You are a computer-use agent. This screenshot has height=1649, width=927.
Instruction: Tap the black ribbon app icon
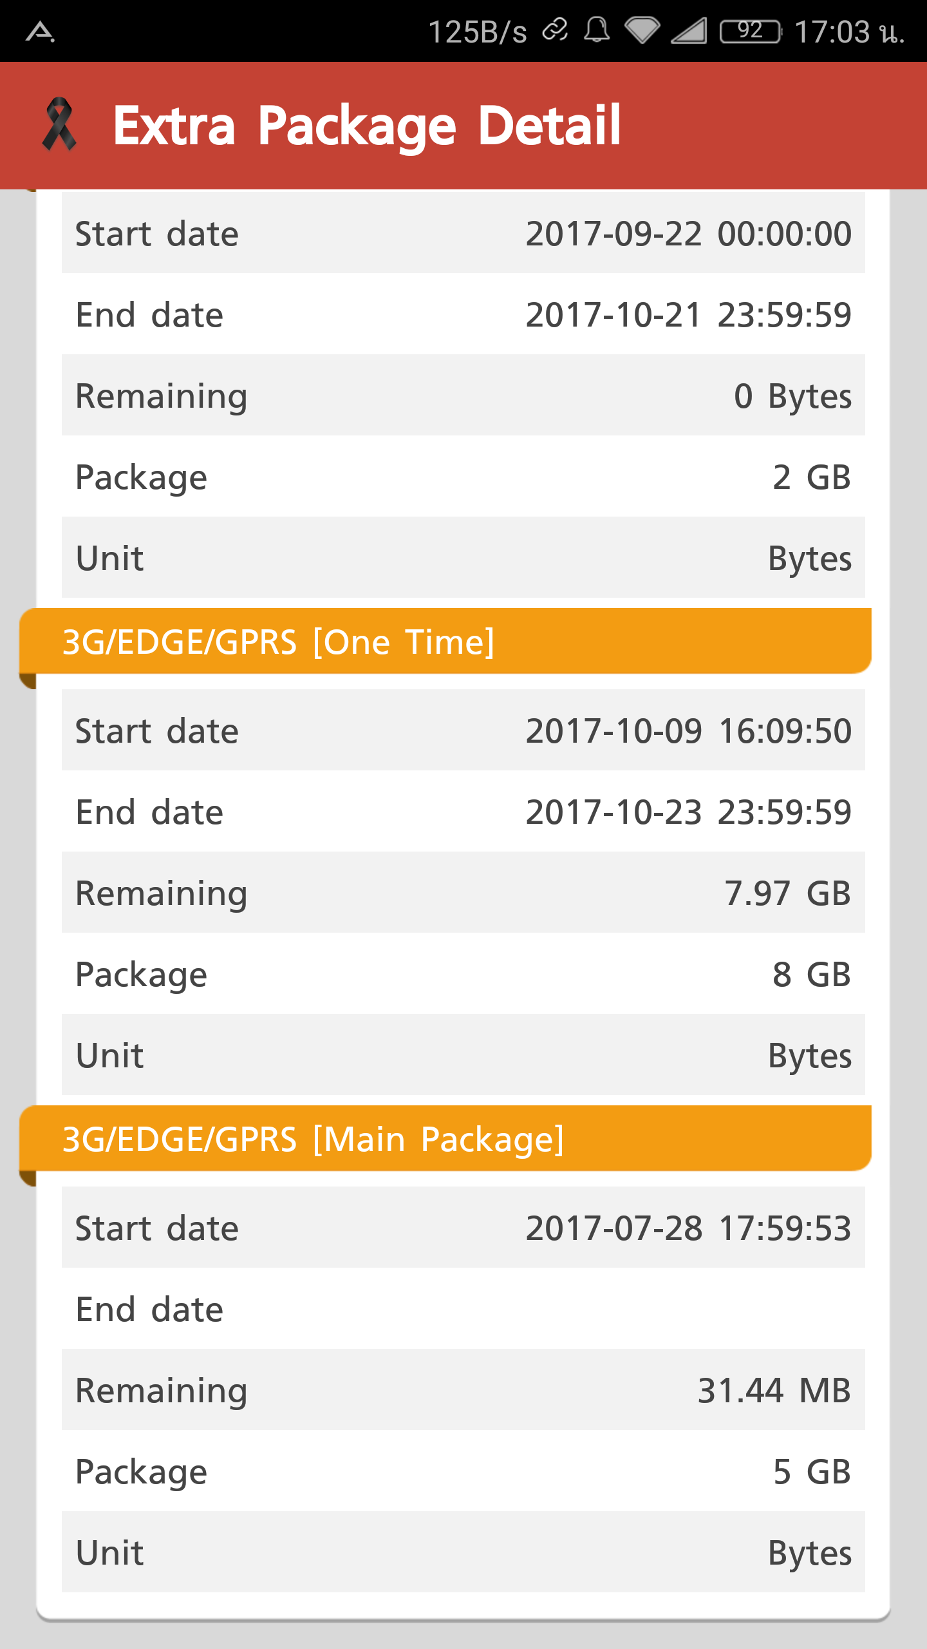coord(59,124)
